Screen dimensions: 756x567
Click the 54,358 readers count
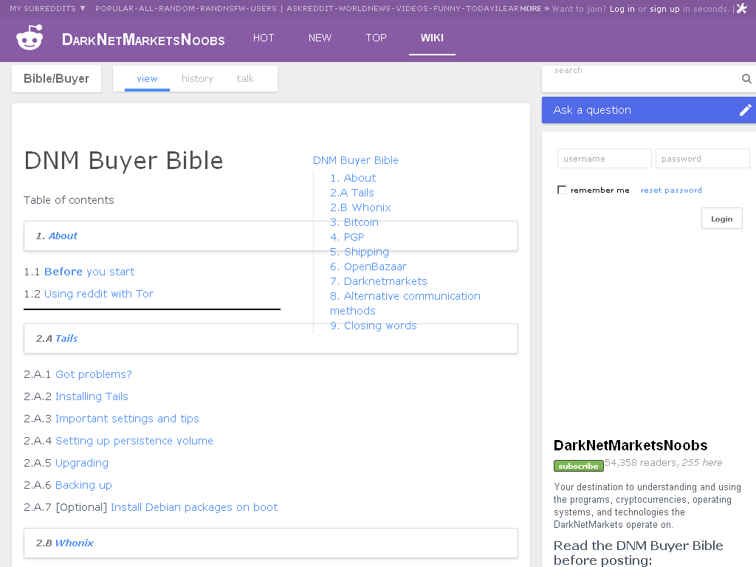641,463
